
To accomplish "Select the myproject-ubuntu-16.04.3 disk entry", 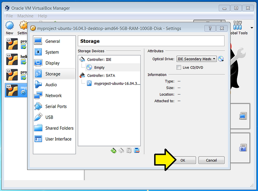I will 114,83.
